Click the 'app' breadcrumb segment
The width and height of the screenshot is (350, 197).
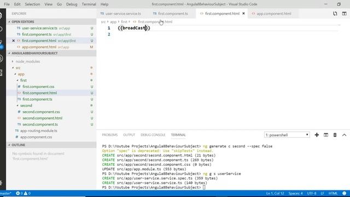pyautogui.click(x=113, y=22)
